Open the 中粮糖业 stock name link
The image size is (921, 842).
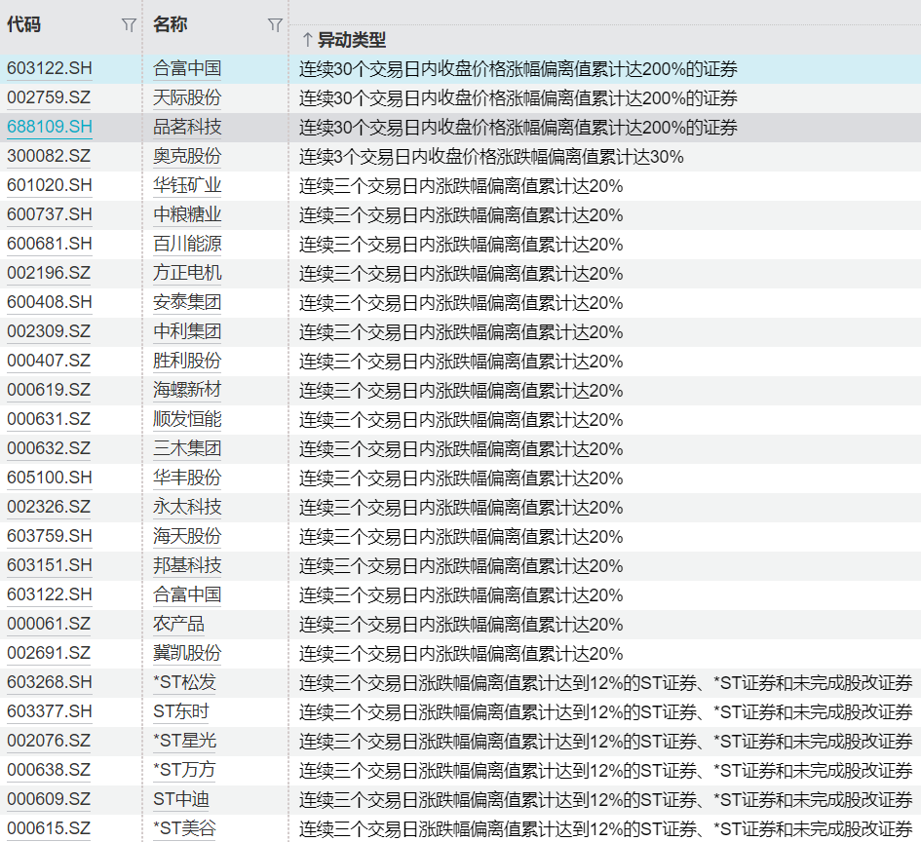click(187, 215)
